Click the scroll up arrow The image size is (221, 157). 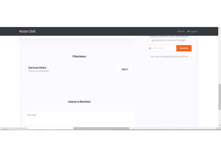[x=219, y=28]
